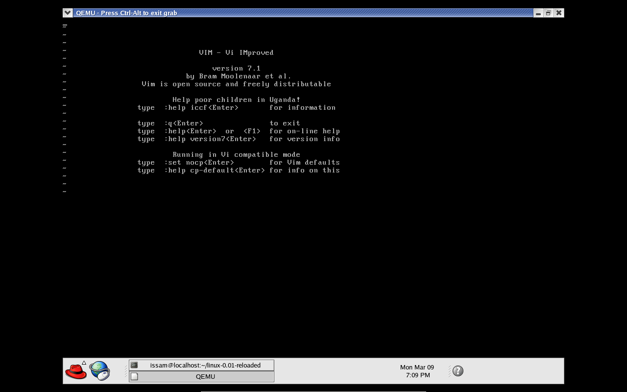Click the QEMU title bar
Viewport: 627px width, 392px height.
coord(304,13)
